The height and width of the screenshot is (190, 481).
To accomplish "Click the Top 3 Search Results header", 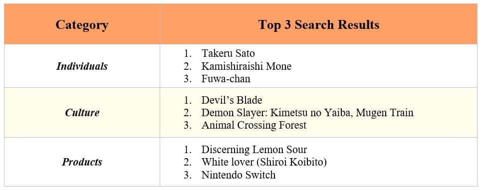I will tap(319, 24).
